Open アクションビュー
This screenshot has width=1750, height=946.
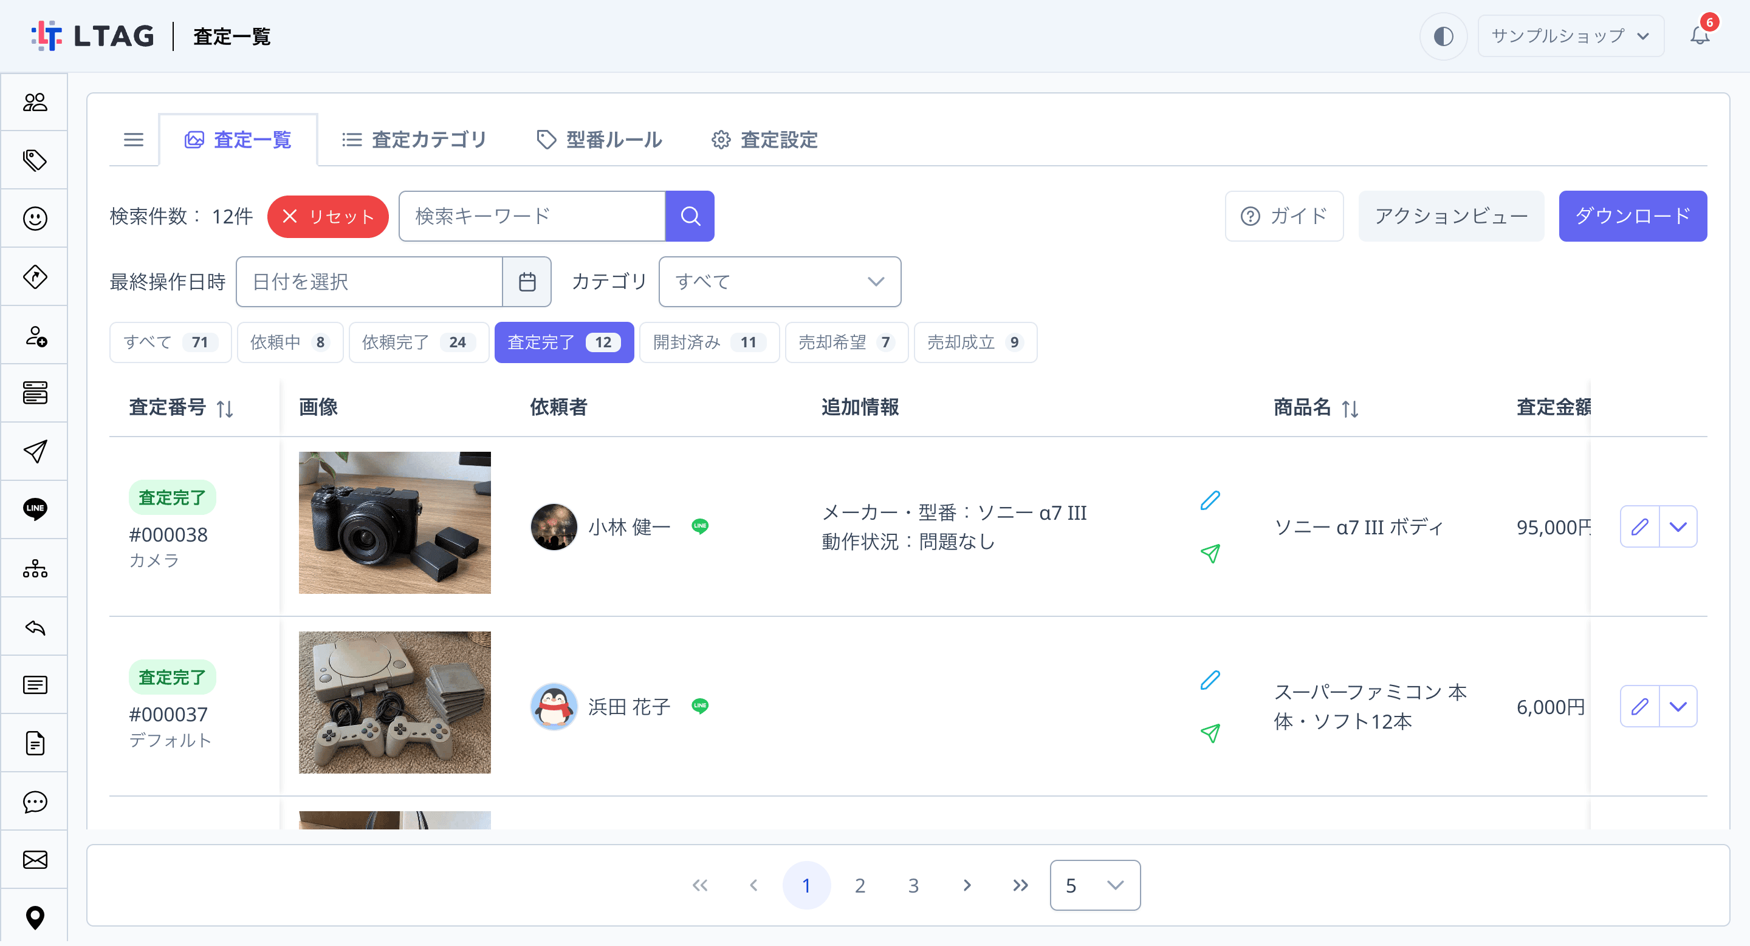point(1451,216)
